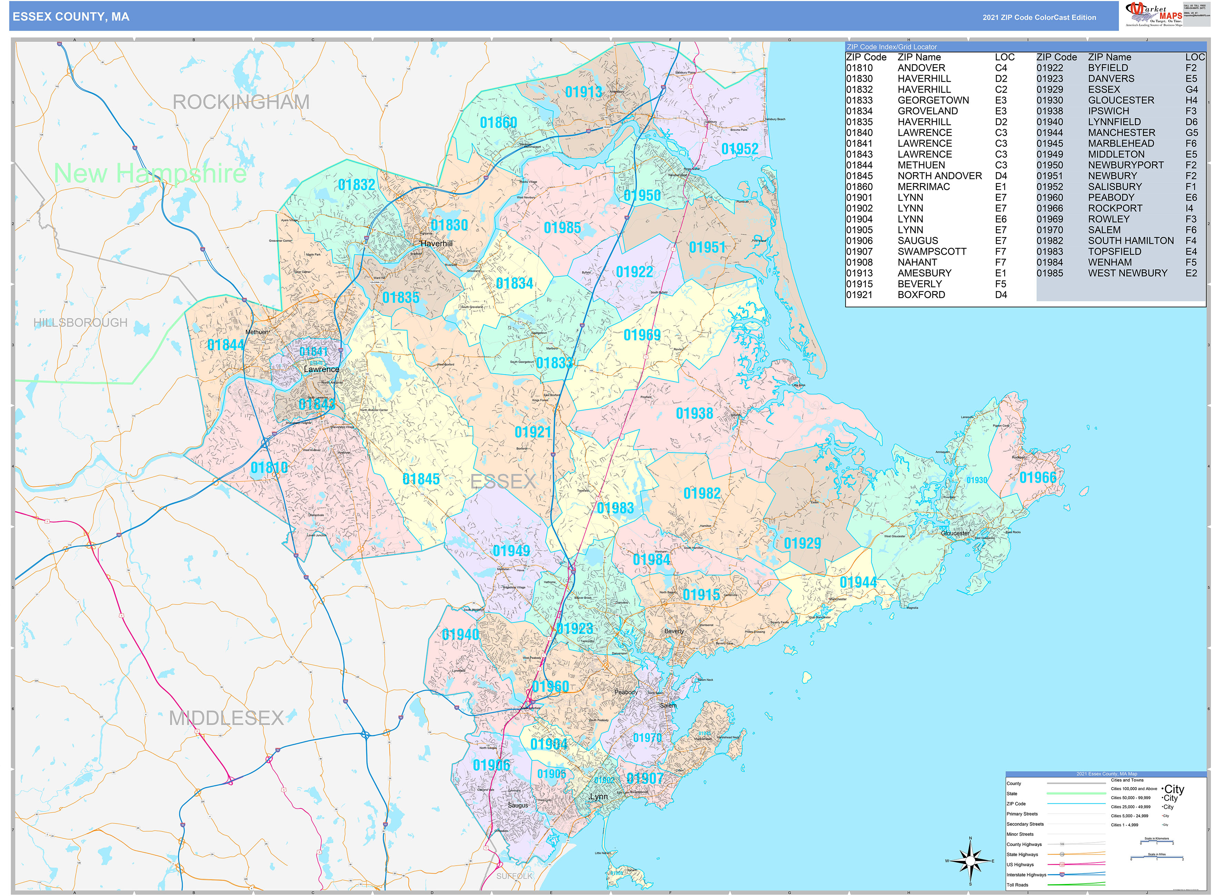This screenshot has height=896, width=1221.
Task: Click the 'New Hampshire' state label
Action: click(150, 174)
